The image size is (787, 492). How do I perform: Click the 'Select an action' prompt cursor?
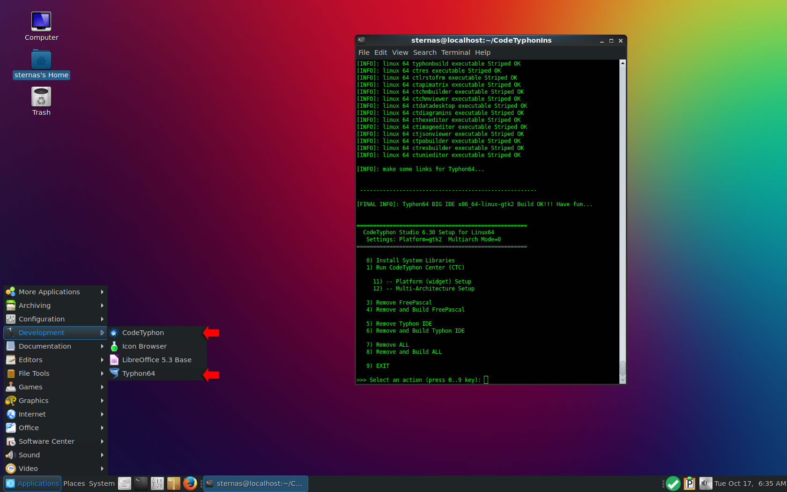[x=486, y=380]
